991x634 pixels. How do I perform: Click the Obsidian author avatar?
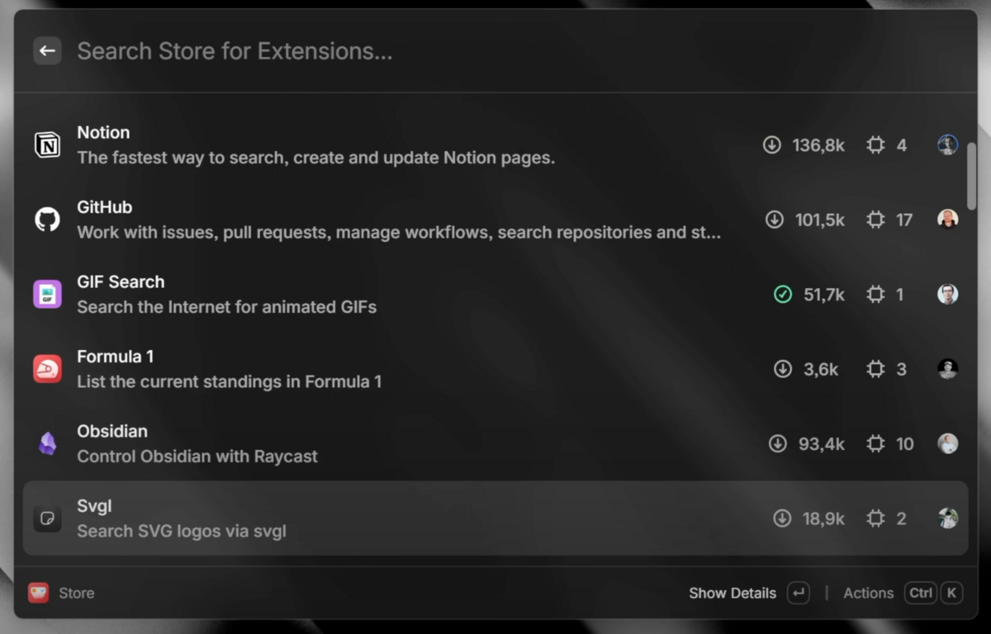(x=948, y=444)
